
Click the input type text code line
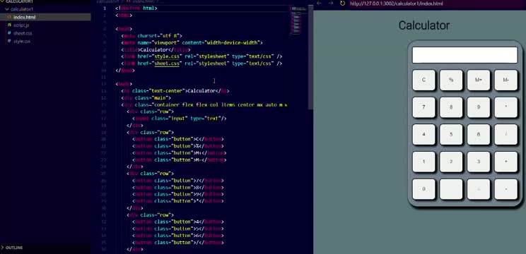(x=179, y=119)
